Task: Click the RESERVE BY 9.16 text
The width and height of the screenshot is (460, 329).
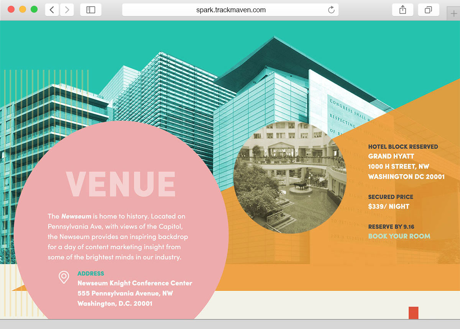Action: pyautogui.click(x=391, y=227)
